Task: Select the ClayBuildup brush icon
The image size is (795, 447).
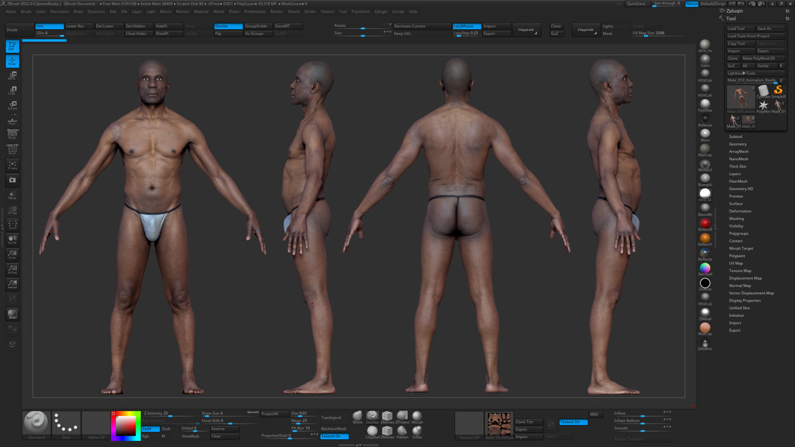Action: point(372,430)
